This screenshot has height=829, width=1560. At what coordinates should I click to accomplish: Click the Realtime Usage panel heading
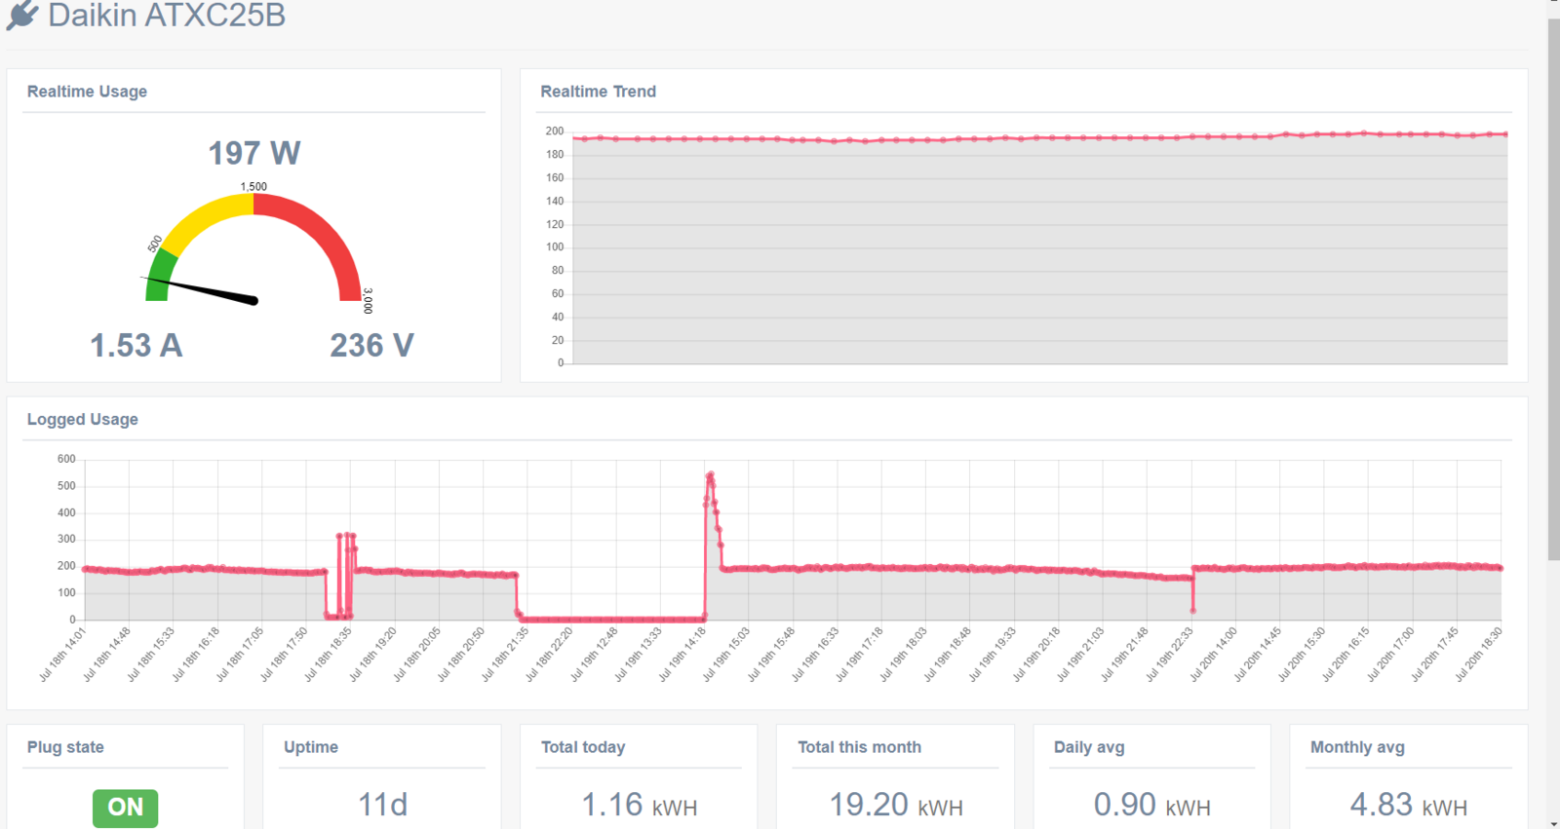tap(87, 92)
